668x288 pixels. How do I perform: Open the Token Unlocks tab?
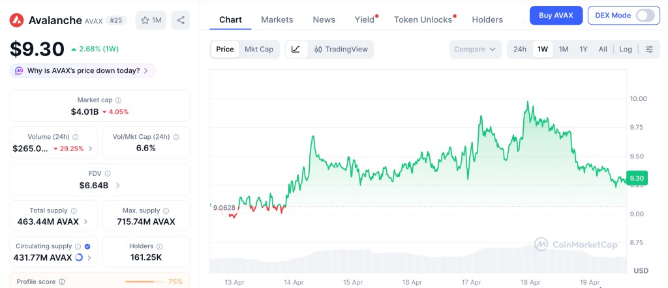click(423, 20)
